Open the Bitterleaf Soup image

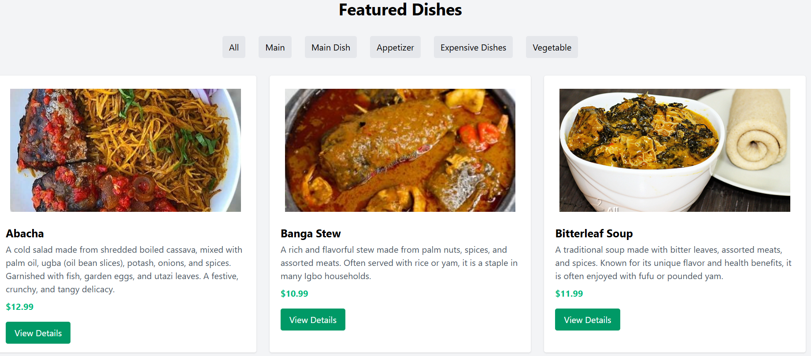coord(674,150)
